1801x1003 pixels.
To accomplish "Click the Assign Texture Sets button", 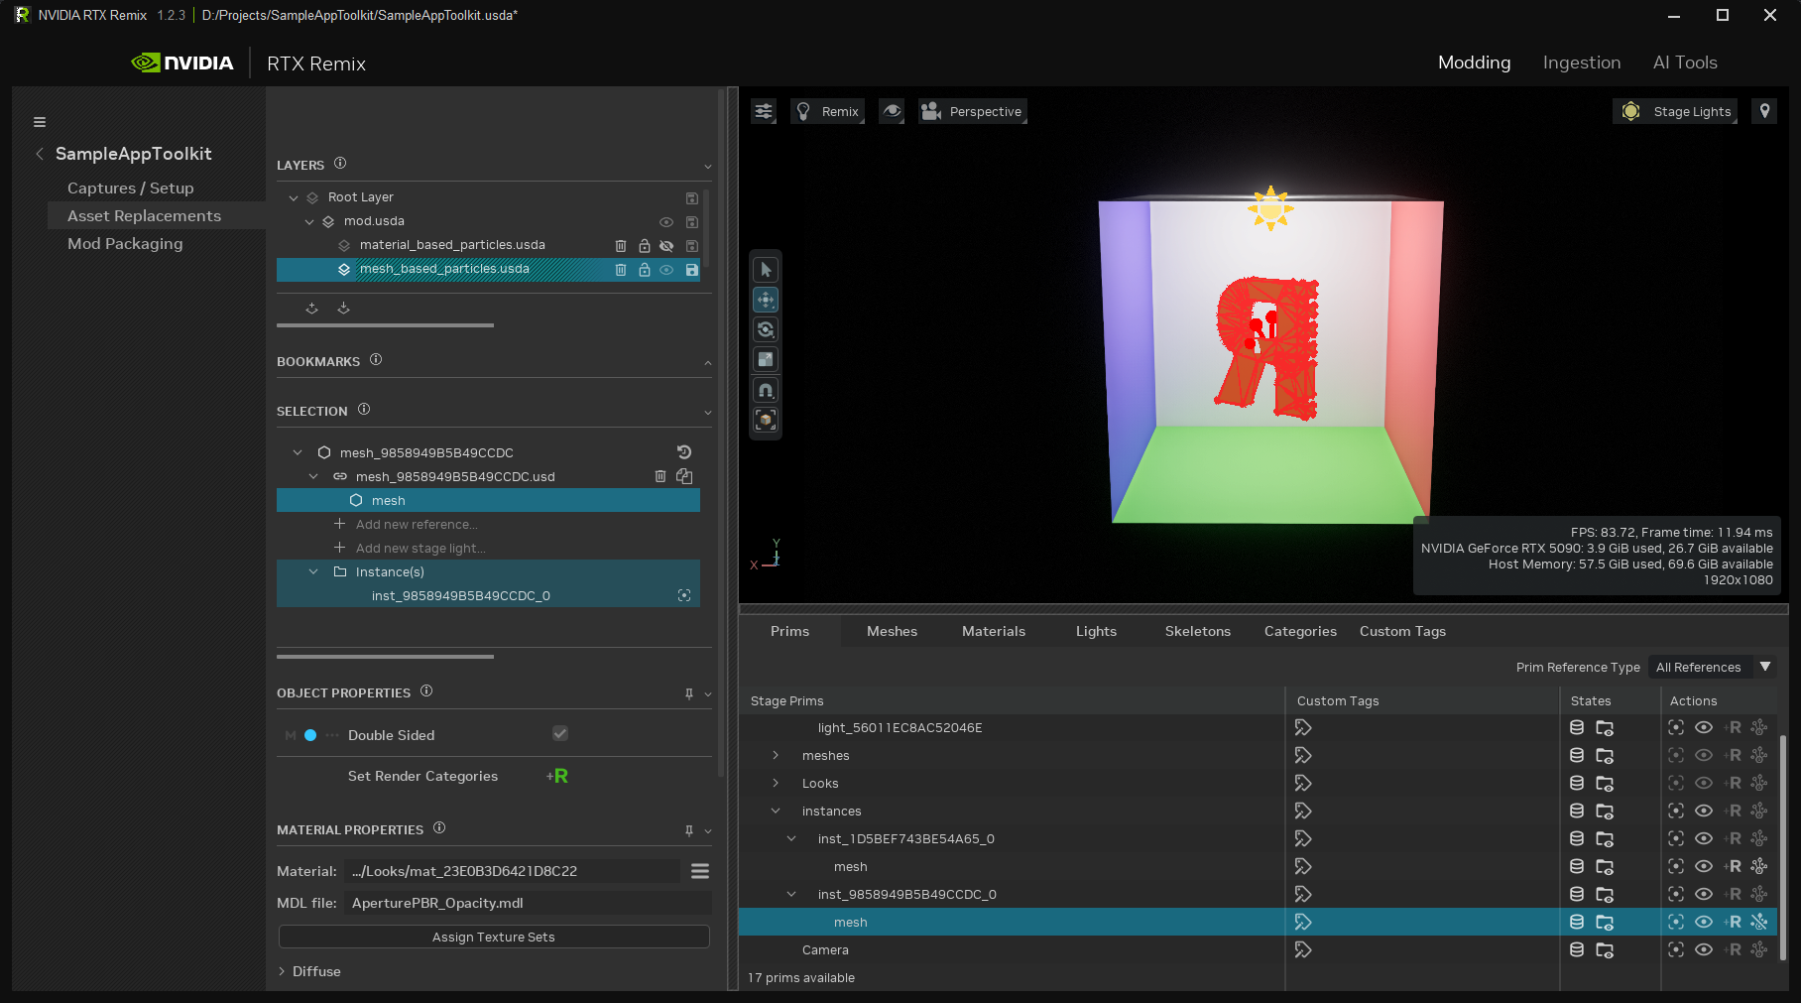I will [493, 937].
